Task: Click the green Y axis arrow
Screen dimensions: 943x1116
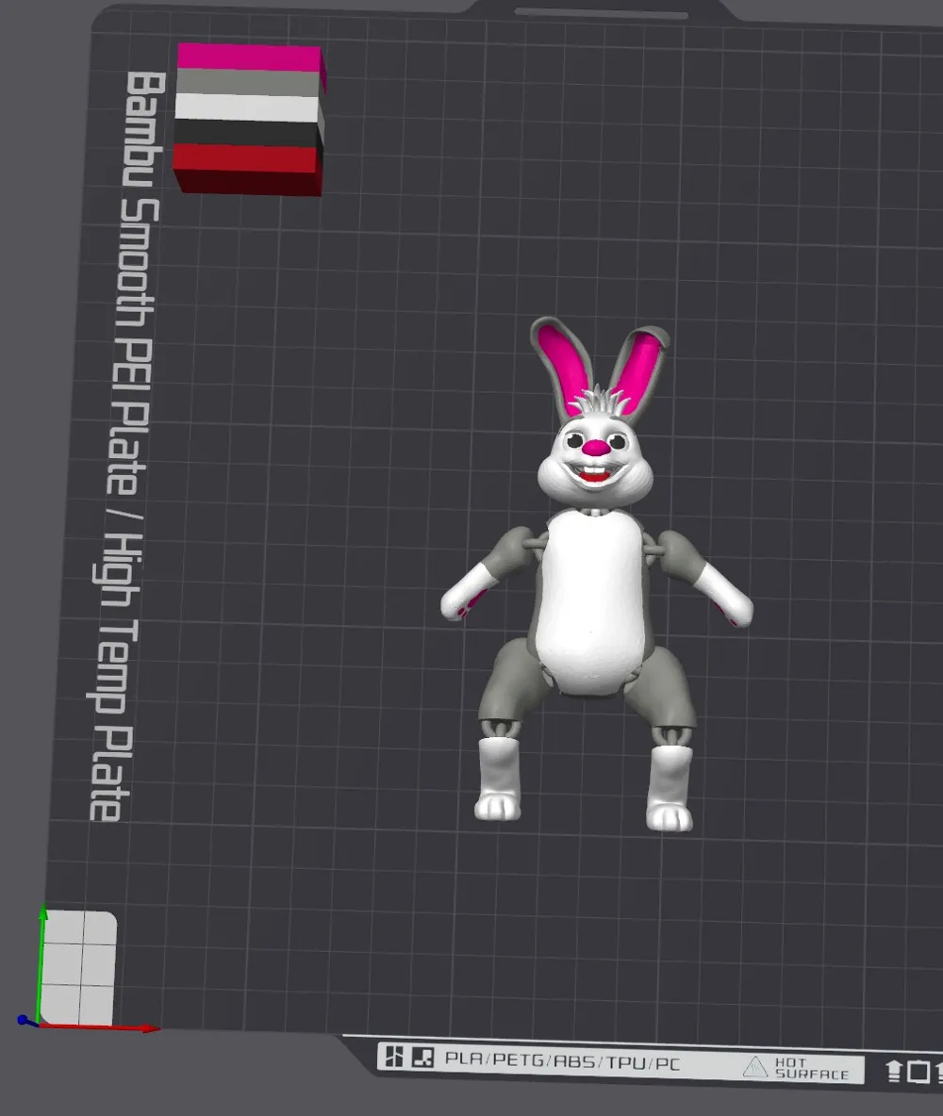Action: pos(42,960)
